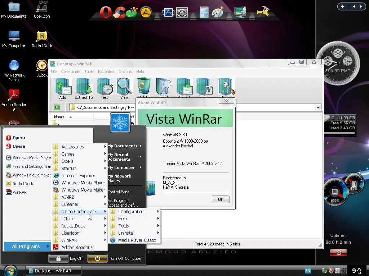Image resolution: width=369 pixels, height=276 pixels.
Task: Open Set Program Access and Defaults
Action: click(x=123, y=203)
